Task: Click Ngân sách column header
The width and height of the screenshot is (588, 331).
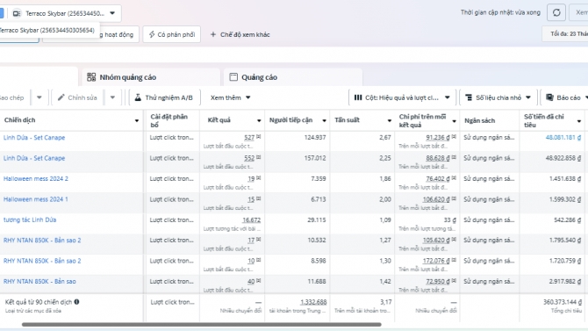Action: (x=480, y=120)
